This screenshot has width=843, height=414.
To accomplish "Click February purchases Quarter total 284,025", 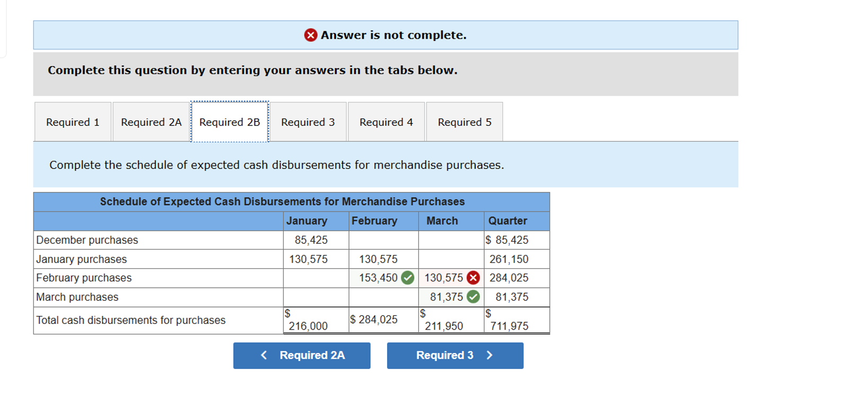I will [517, 278].
